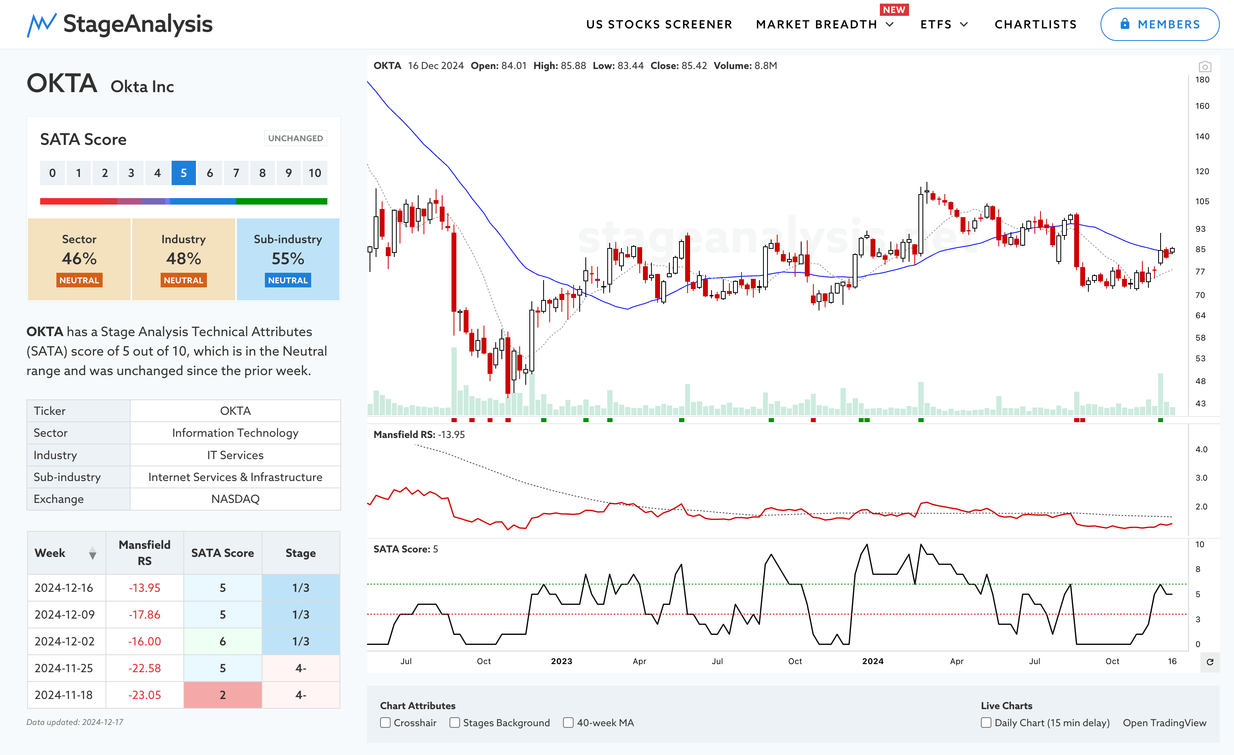Open the Market Breadth menu

click(x=816, y=24)
